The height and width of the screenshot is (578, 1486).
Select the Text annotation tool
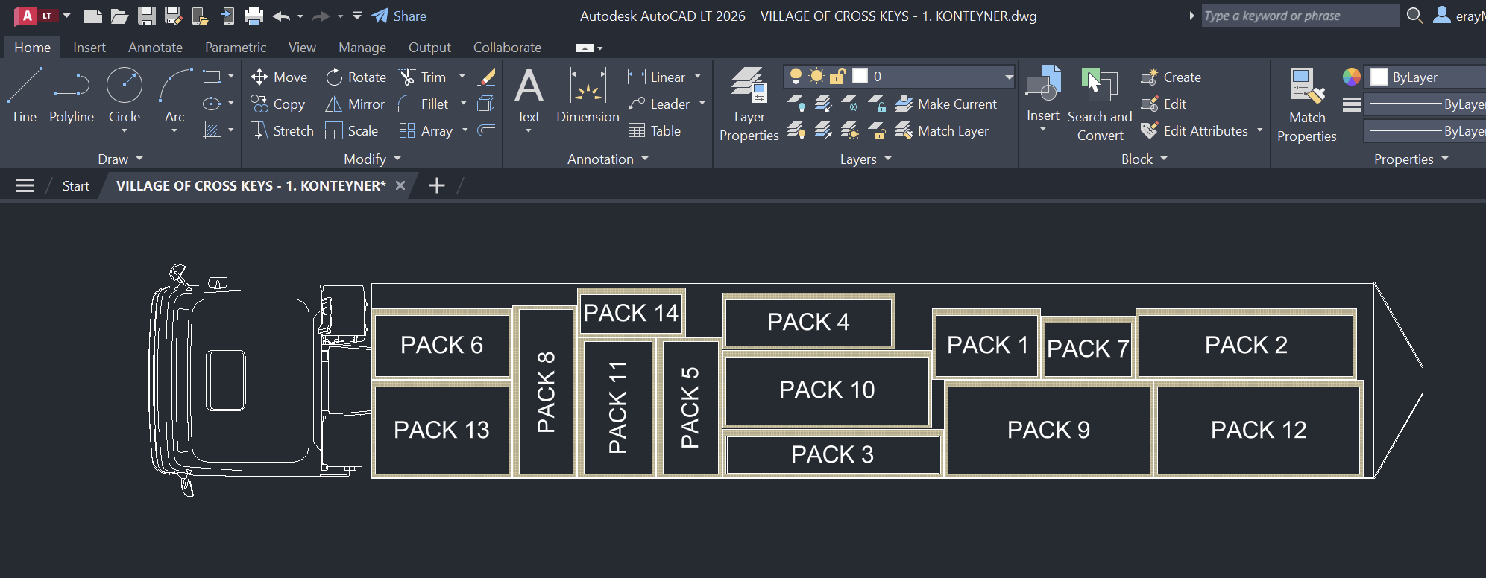[x=529, y=95]
